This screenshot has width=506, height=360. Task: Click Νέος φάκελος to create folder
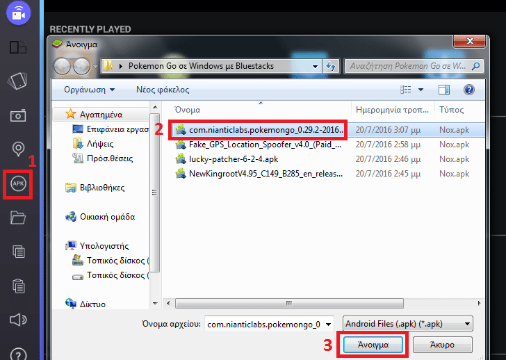(163, 90)
